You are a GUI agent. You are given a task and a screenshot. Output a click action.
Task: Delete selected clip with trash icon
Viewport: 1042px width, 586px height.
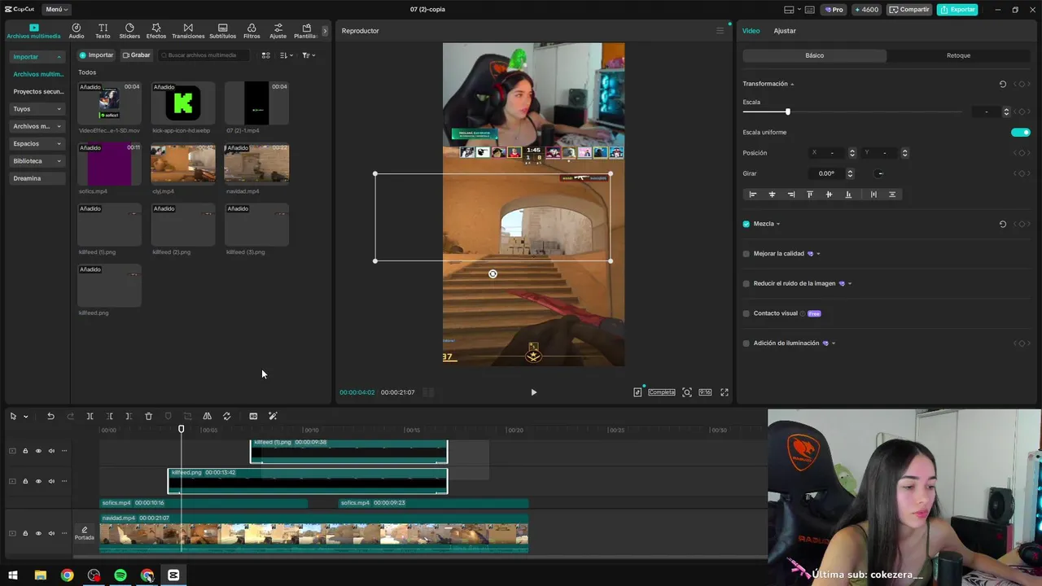[148, 416]
